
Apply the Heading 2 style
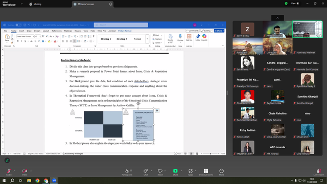122,39
